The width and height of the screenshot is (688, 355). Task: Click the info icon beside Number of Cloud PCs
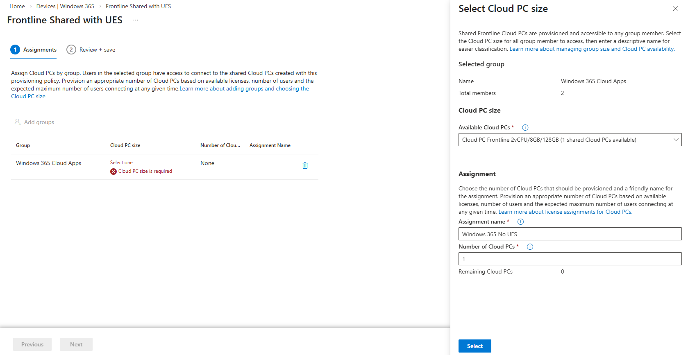(x=530, y=247)
